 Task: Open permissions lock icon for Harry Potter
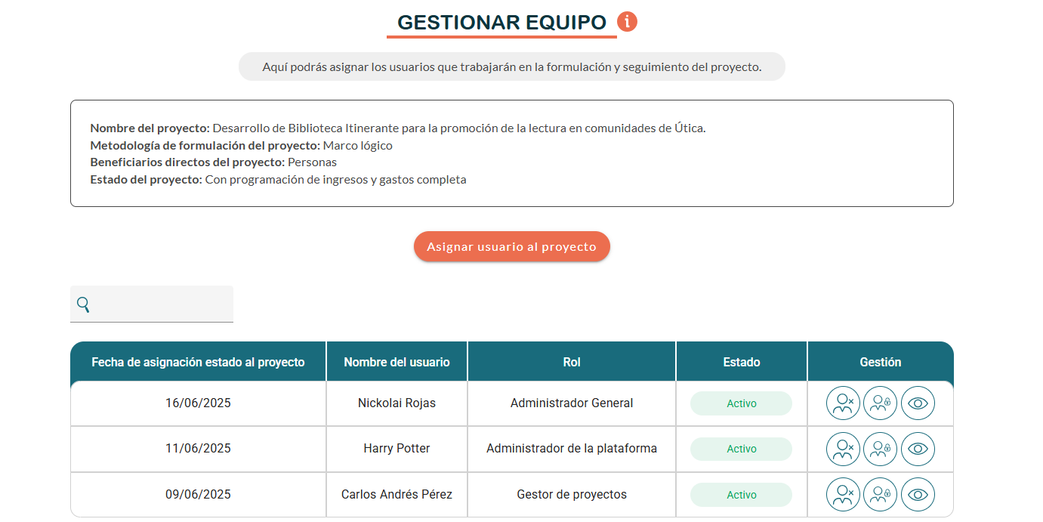pos(880,449)
